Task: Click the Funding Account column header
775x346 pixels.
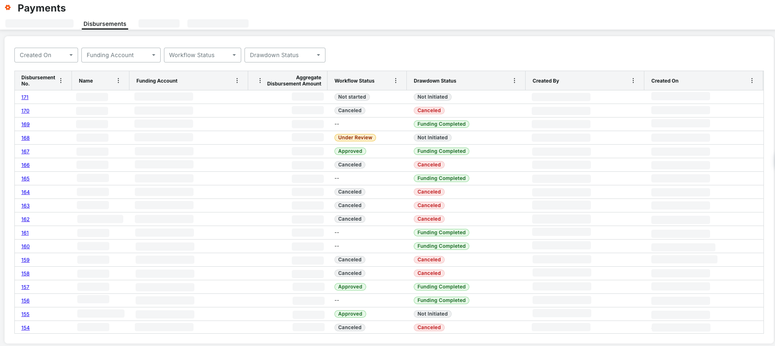Action: click(157, 81)
